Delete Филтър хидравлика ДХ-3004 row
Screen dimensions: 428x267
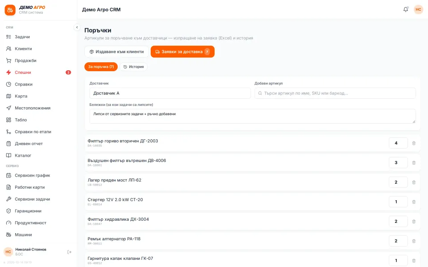pyautogui.click(x=414, y=222)
